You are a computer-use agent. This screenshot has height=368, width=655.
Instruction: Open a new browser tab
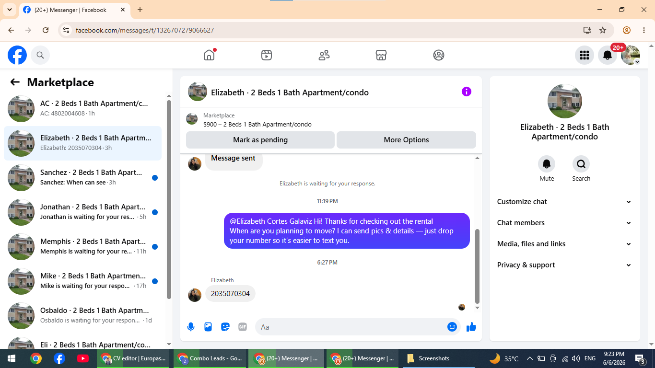tap(140, 10)
